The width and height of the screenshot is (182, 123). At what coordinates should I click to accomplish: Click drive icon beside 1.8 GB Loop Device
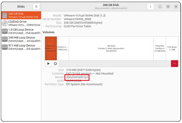click(5, 31)
